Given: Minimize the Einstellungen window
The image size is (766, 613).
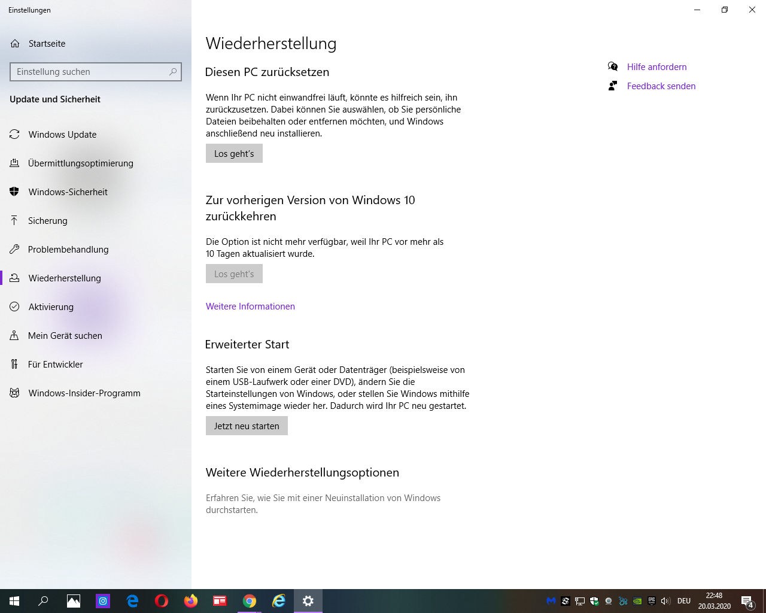Looking at the screenshot, I should point(697,10).
